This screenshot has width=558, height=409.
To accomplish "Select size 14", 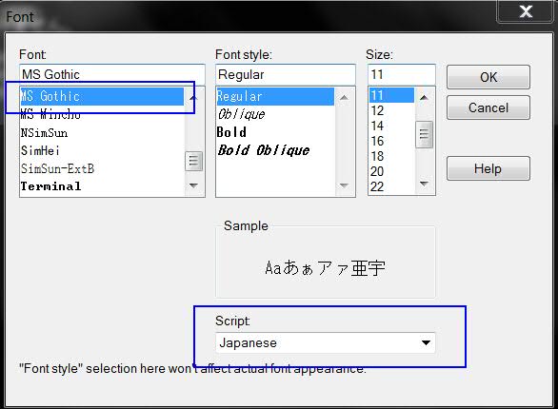I will point(391,126).
